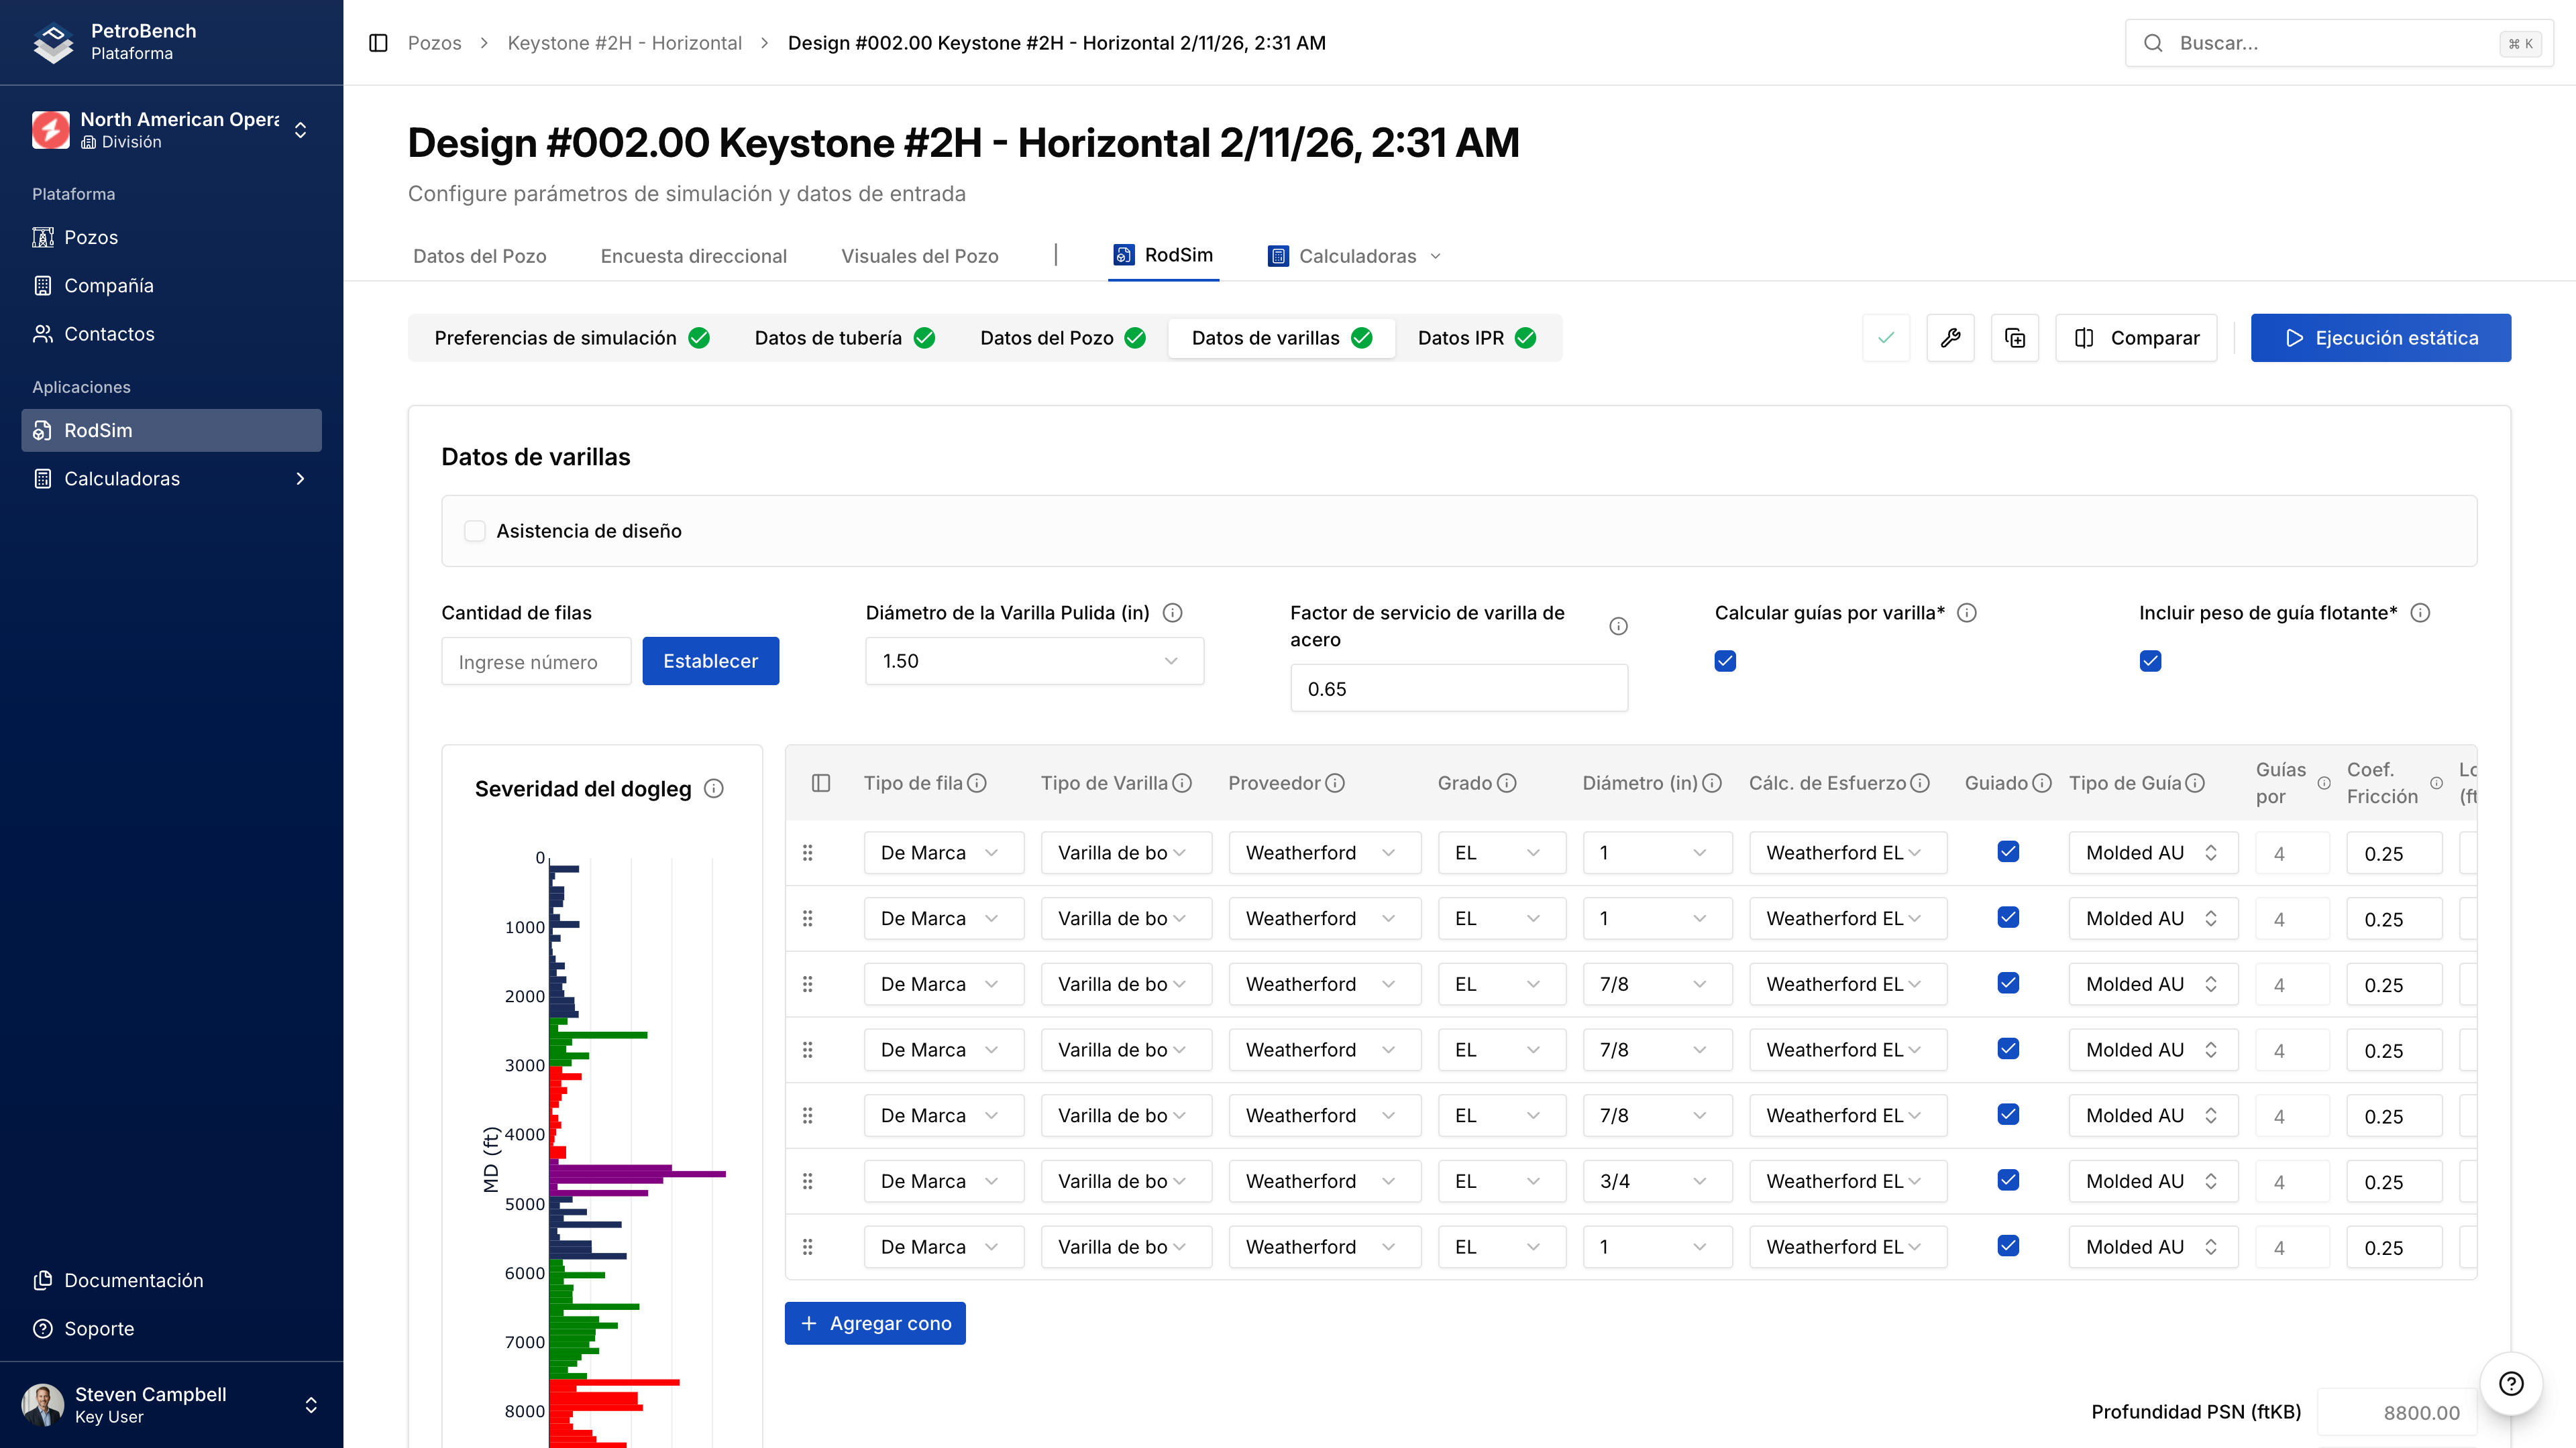Open the help question mark button

point(2510,1383)
